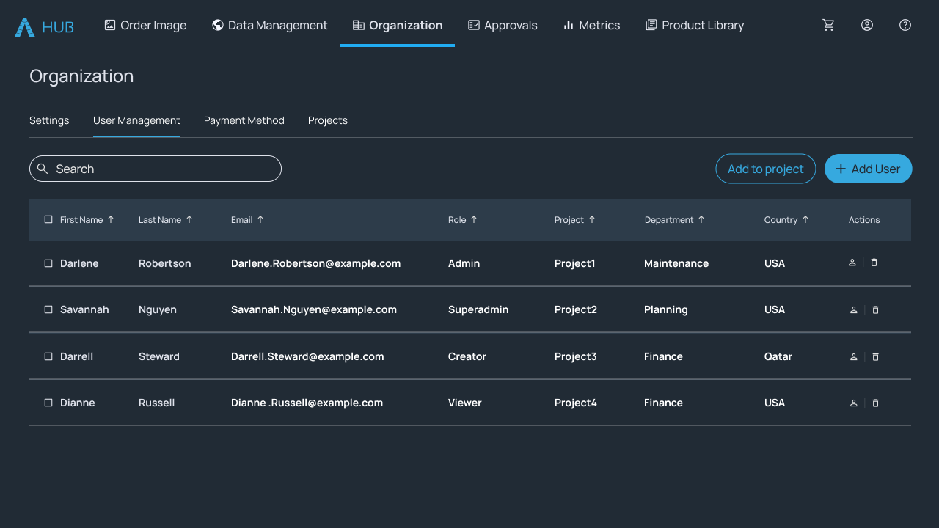Sort by the Country column arrow

coord(805,219)
